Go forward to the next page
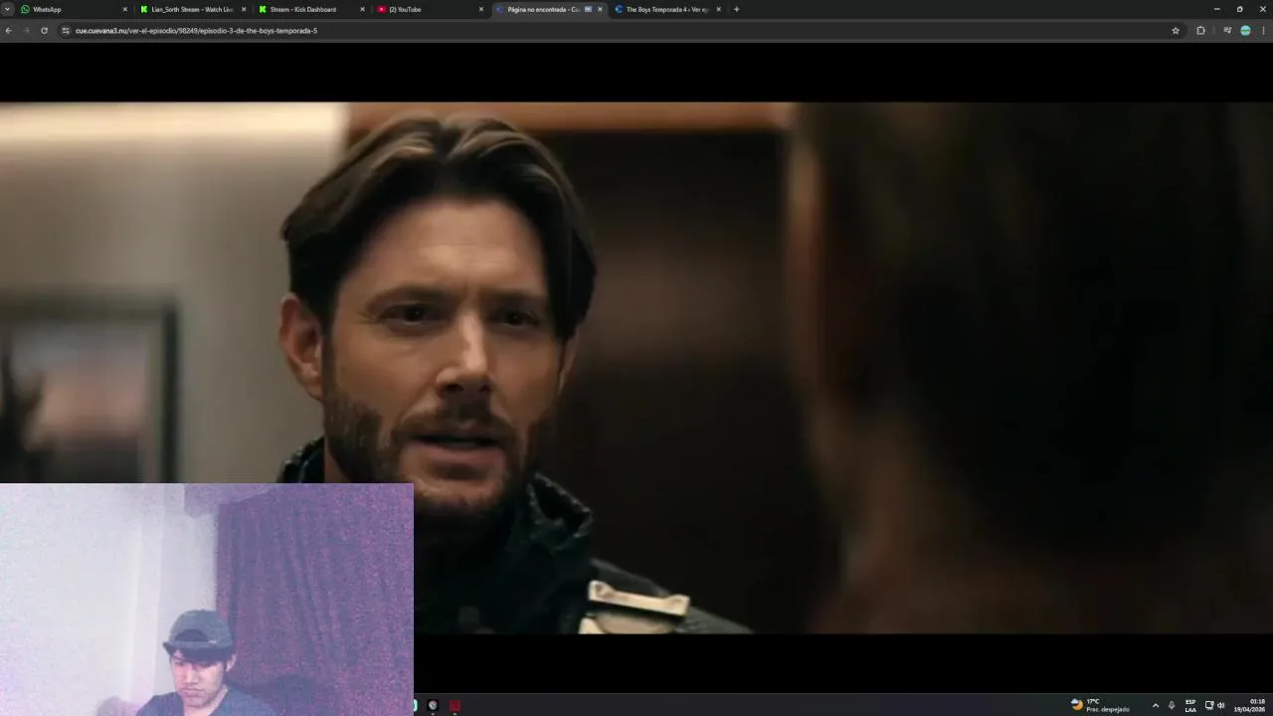Viewport: 1273px width, 716px height. pyautogui.click(x=26, y=31)
